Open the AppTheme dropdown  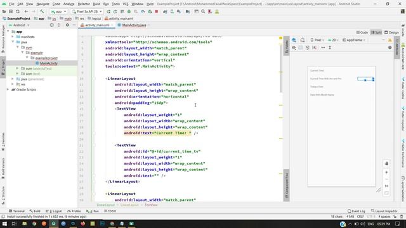point(353,40)
